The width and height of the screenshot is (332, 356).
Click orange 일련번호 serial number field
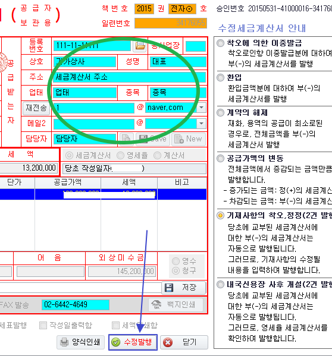click(171, 23)
